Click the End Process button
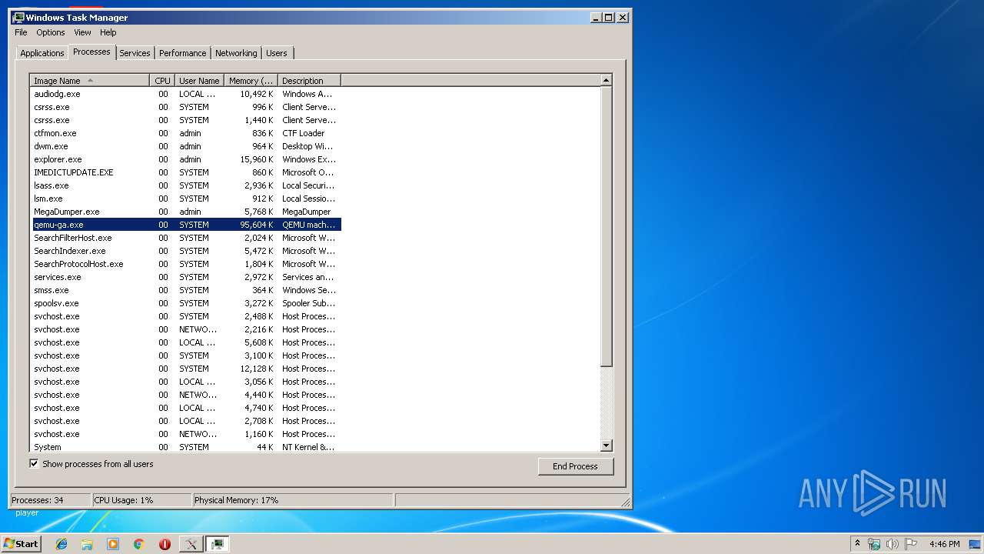Image resolution: width=984 pixels, height=554 pixels. click(x=575, y=466)
